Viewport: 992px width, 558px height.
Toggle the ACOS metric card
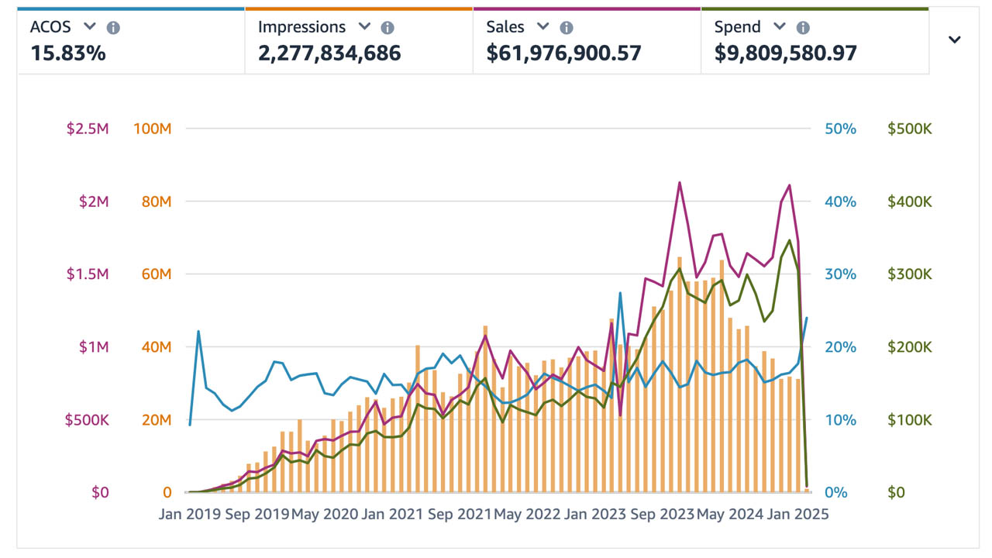130,39
